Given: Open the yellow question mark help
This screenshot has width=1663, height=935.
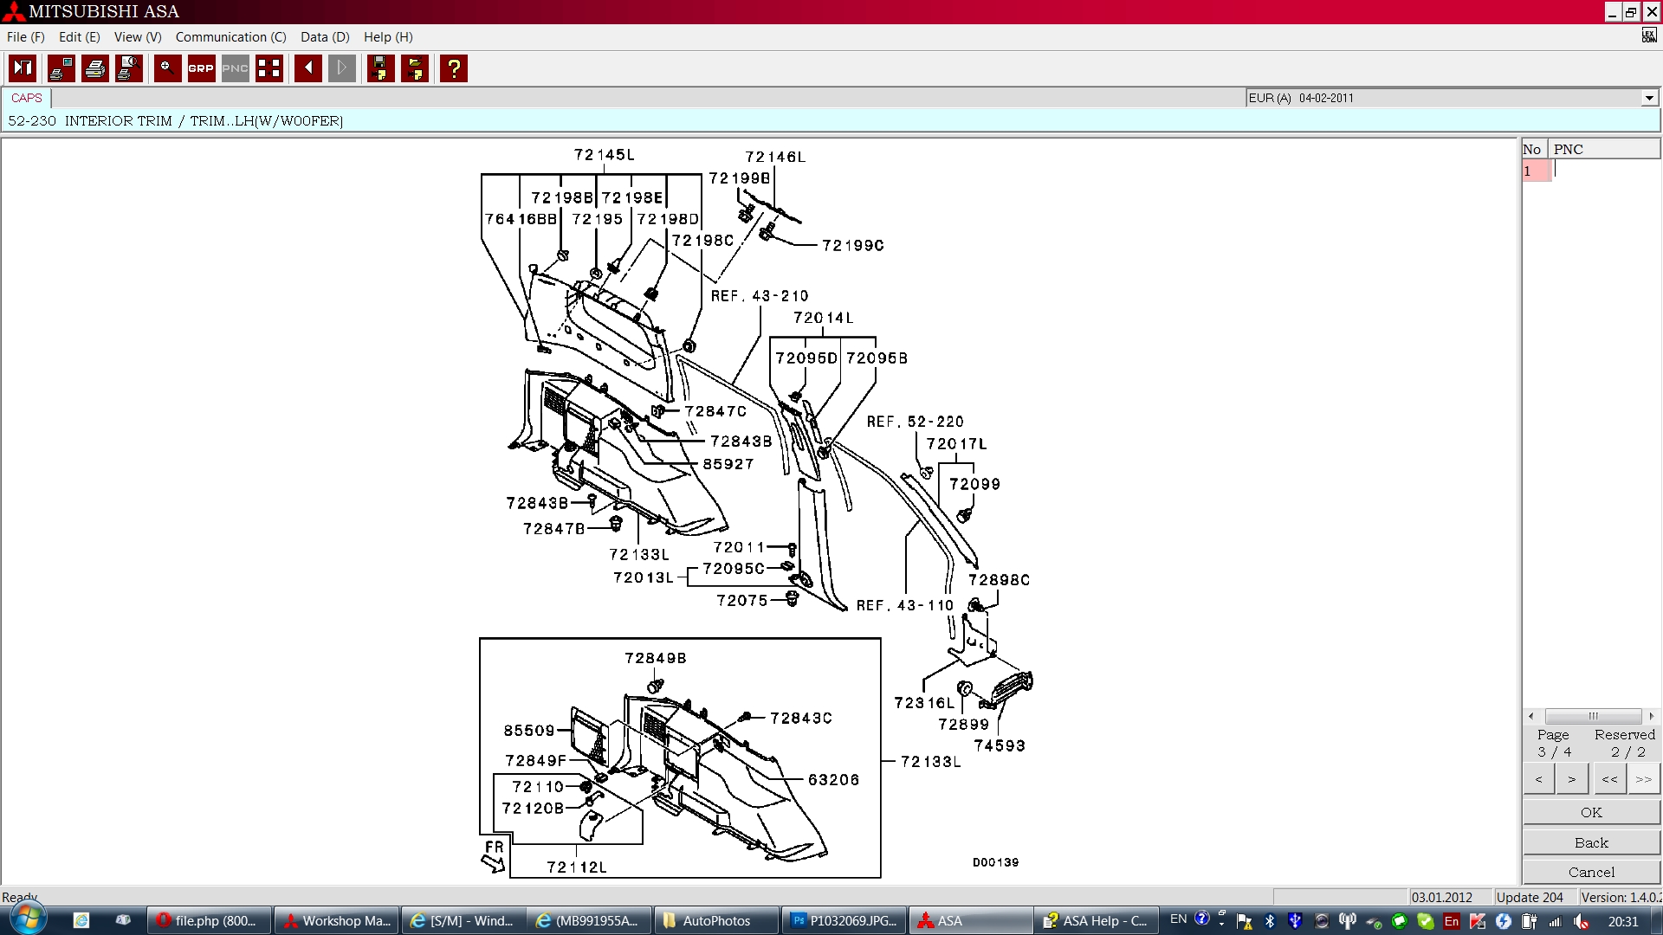Looking at the screenshot, I should [454, 68].
